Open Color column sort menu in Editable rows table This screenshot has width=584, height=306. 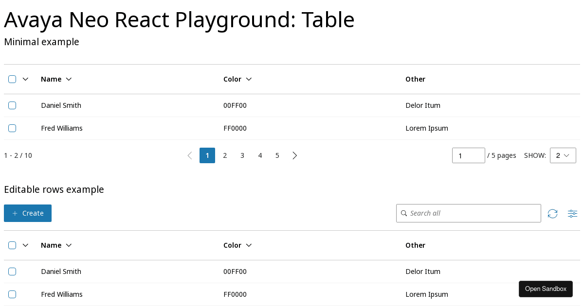click(249, 245)
